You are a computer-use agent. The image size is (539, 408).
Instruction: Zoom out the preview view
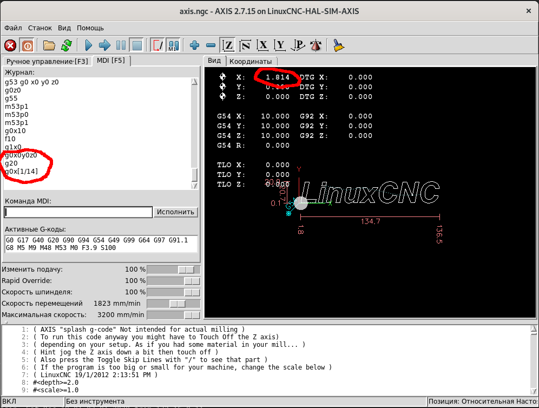[211, 45]
